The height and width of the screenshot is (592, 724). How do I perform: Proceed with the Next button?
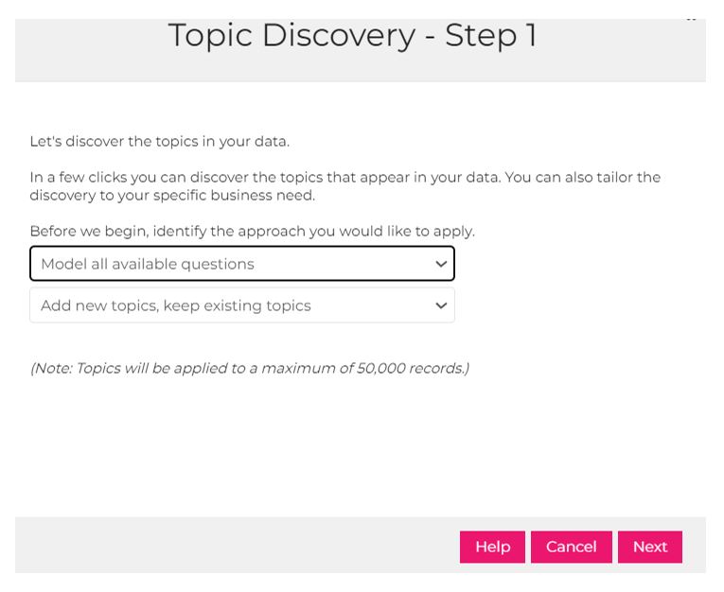click(x=649, y=547)
